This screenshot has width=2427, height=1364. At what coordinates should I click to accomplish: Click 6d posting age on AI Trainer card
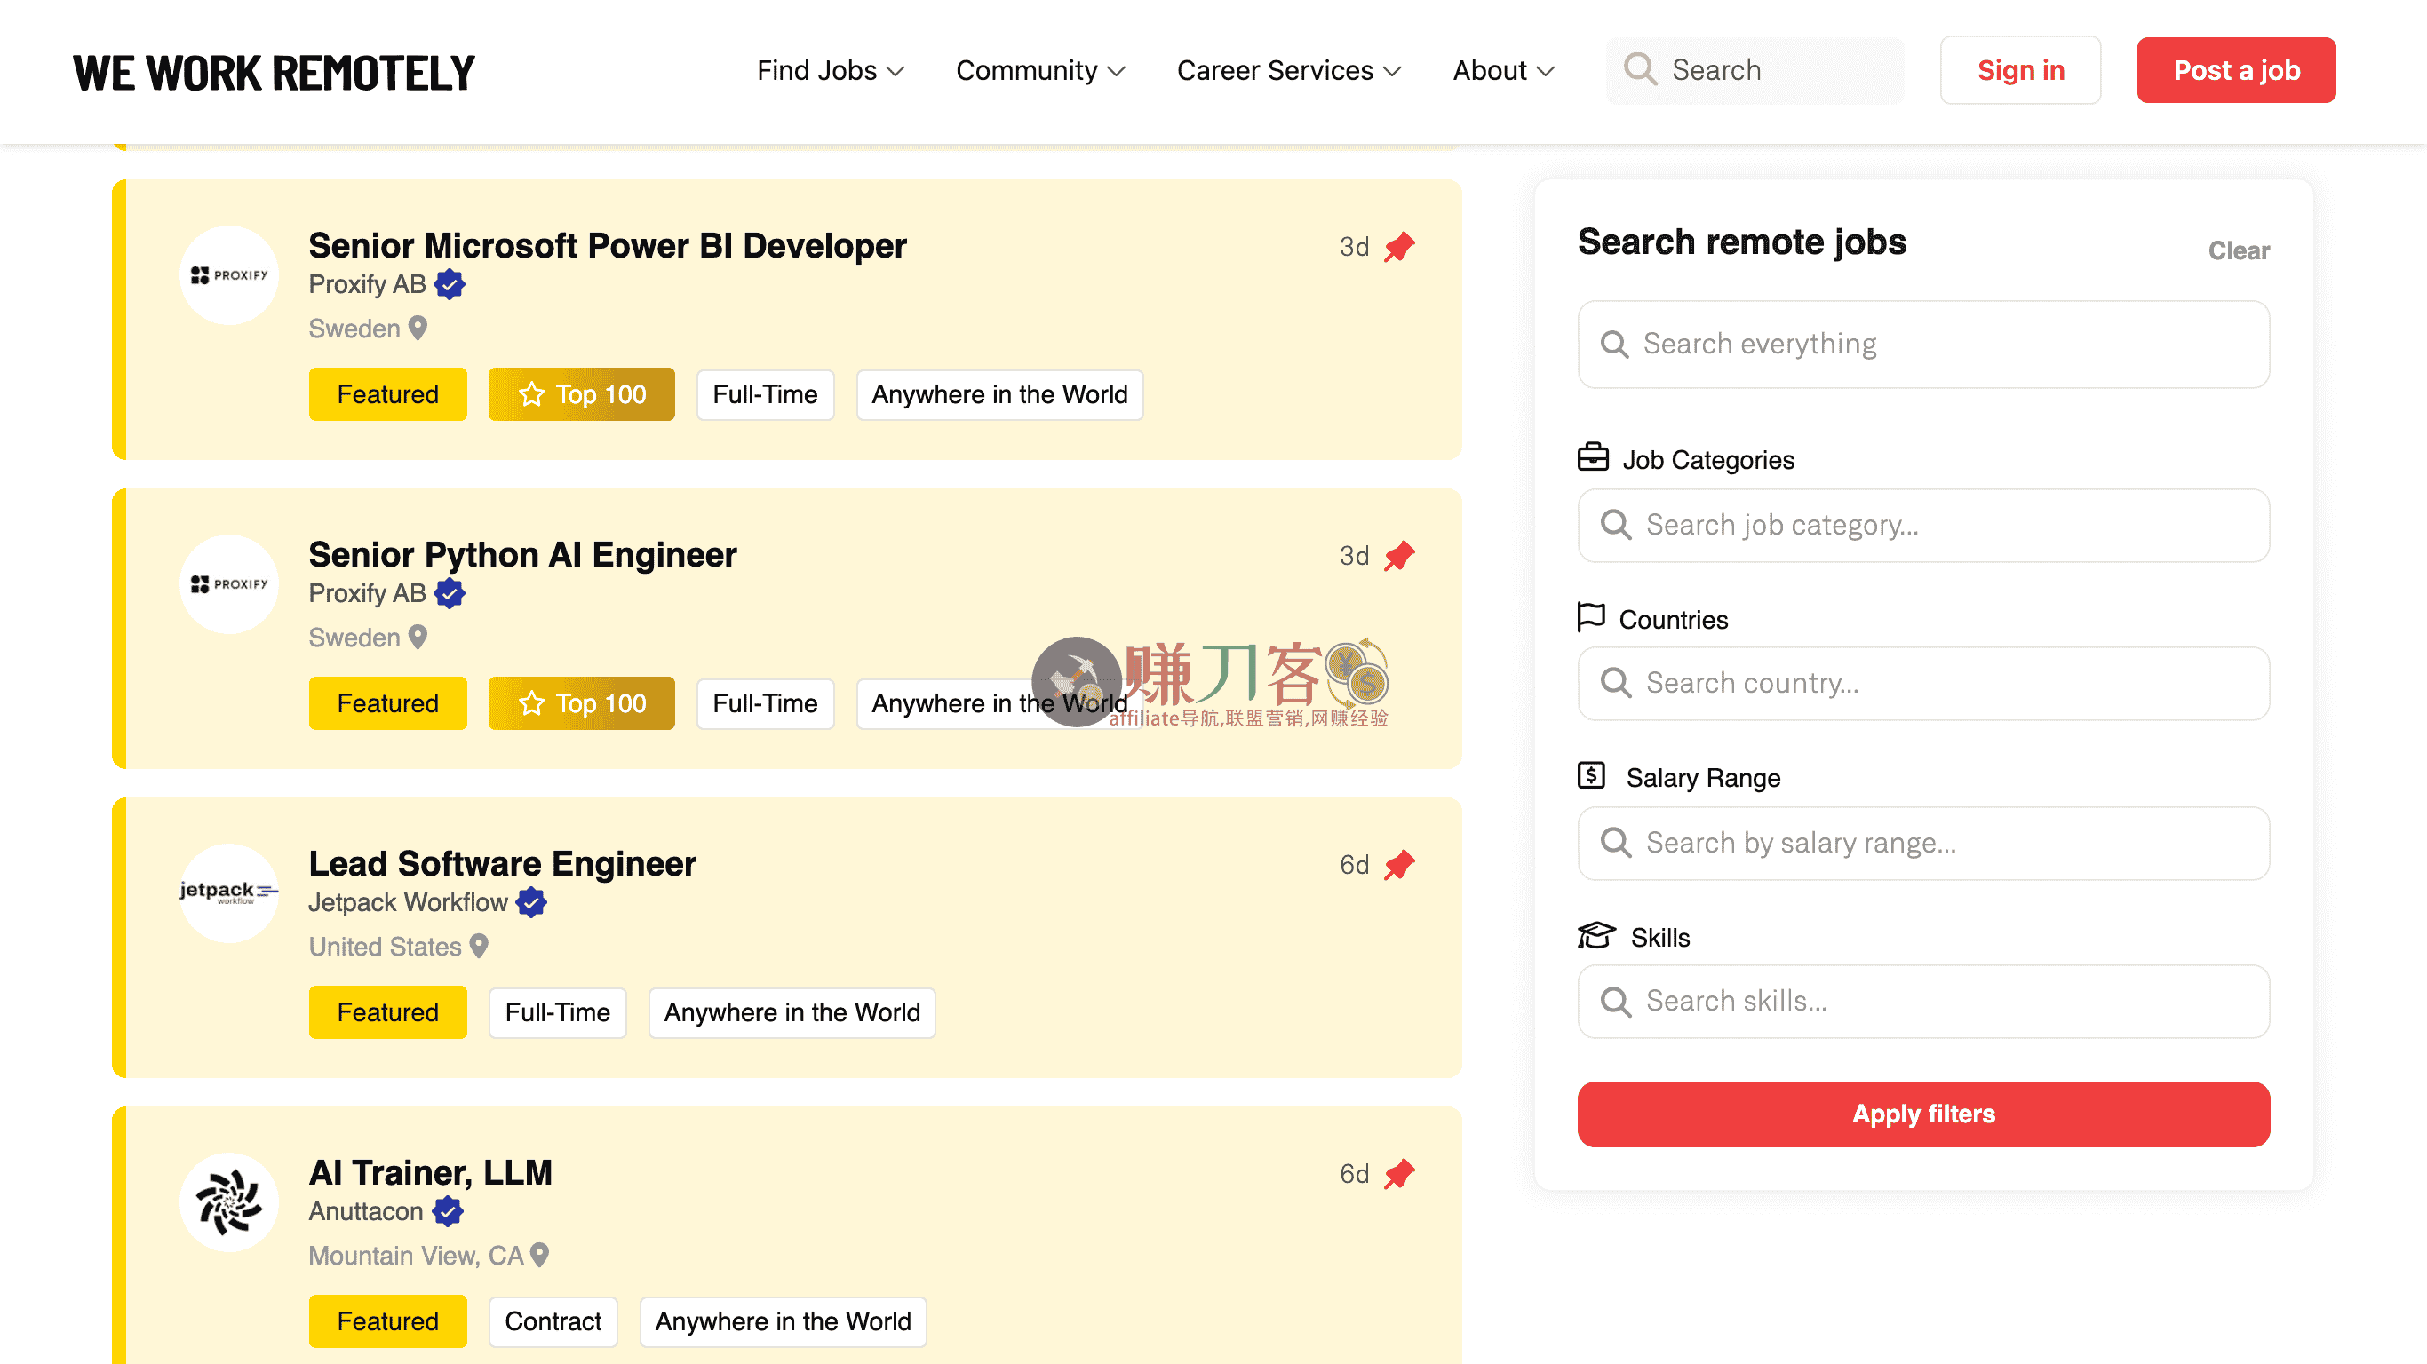click(1354, 1174)
